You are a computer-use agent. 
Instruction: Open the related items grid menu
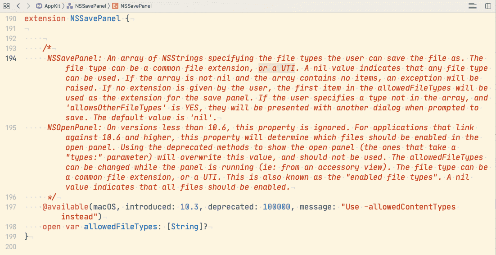tap(7, 6)
